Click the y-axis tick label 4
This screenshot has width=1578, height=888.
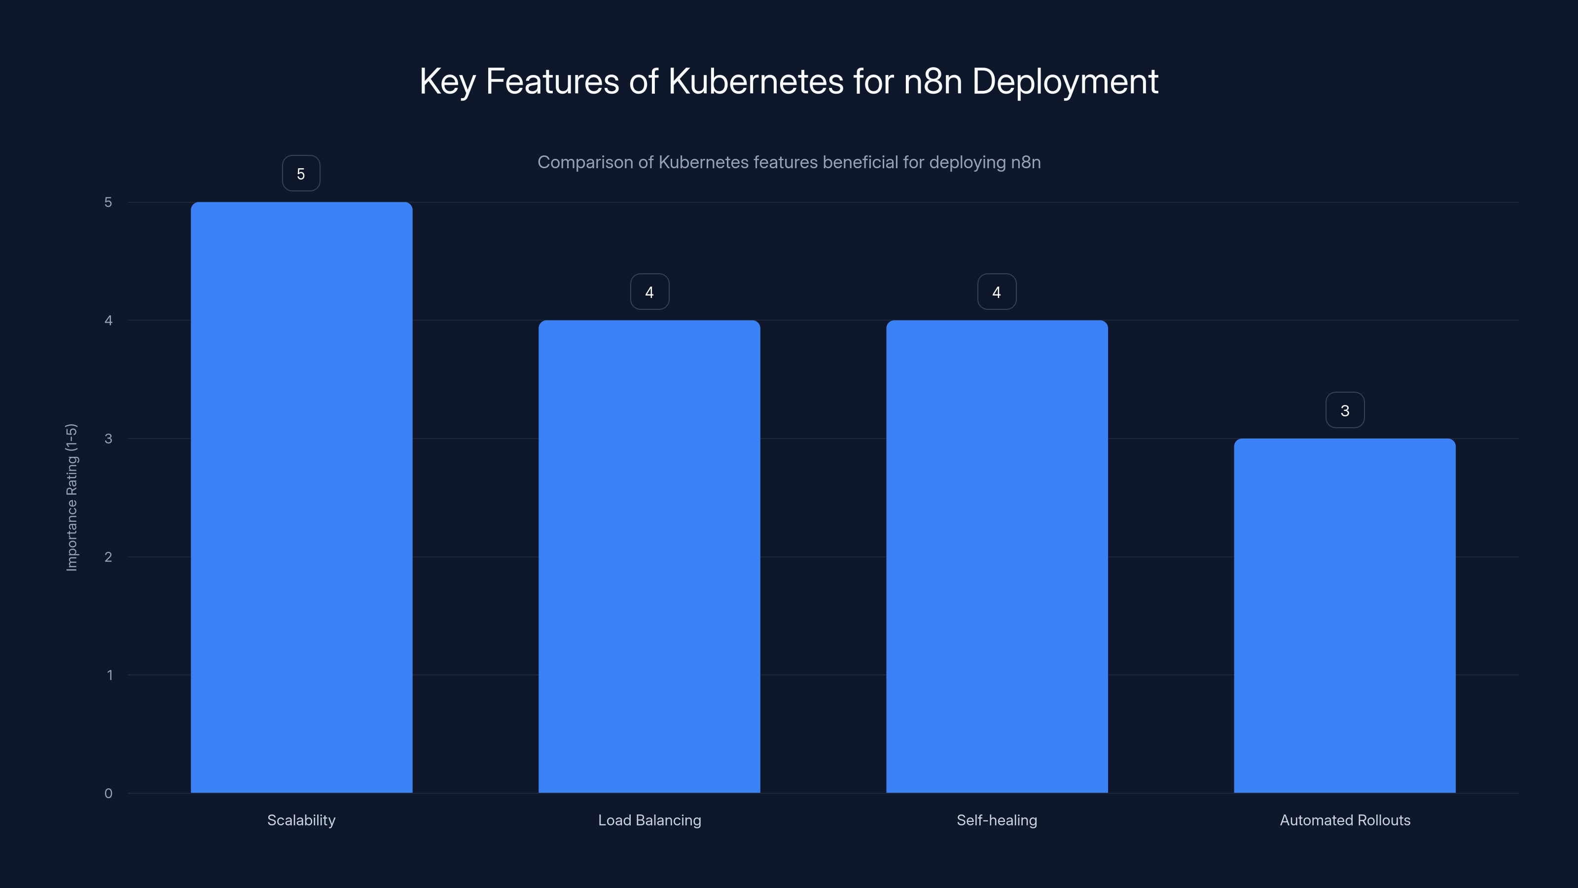click(x=108, y=321)
